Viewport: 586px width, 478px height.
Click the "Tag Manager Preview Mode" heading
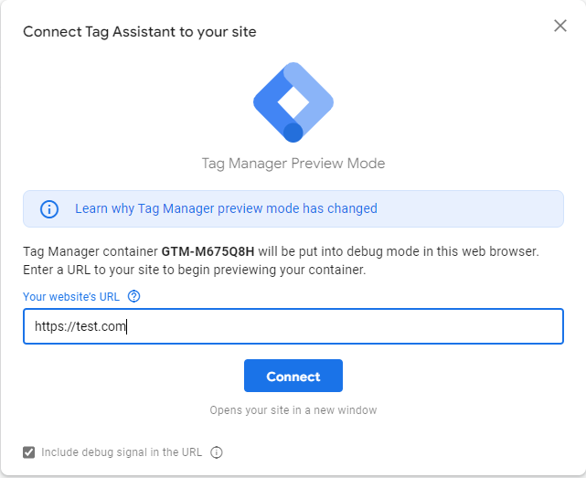click(293, 164)
